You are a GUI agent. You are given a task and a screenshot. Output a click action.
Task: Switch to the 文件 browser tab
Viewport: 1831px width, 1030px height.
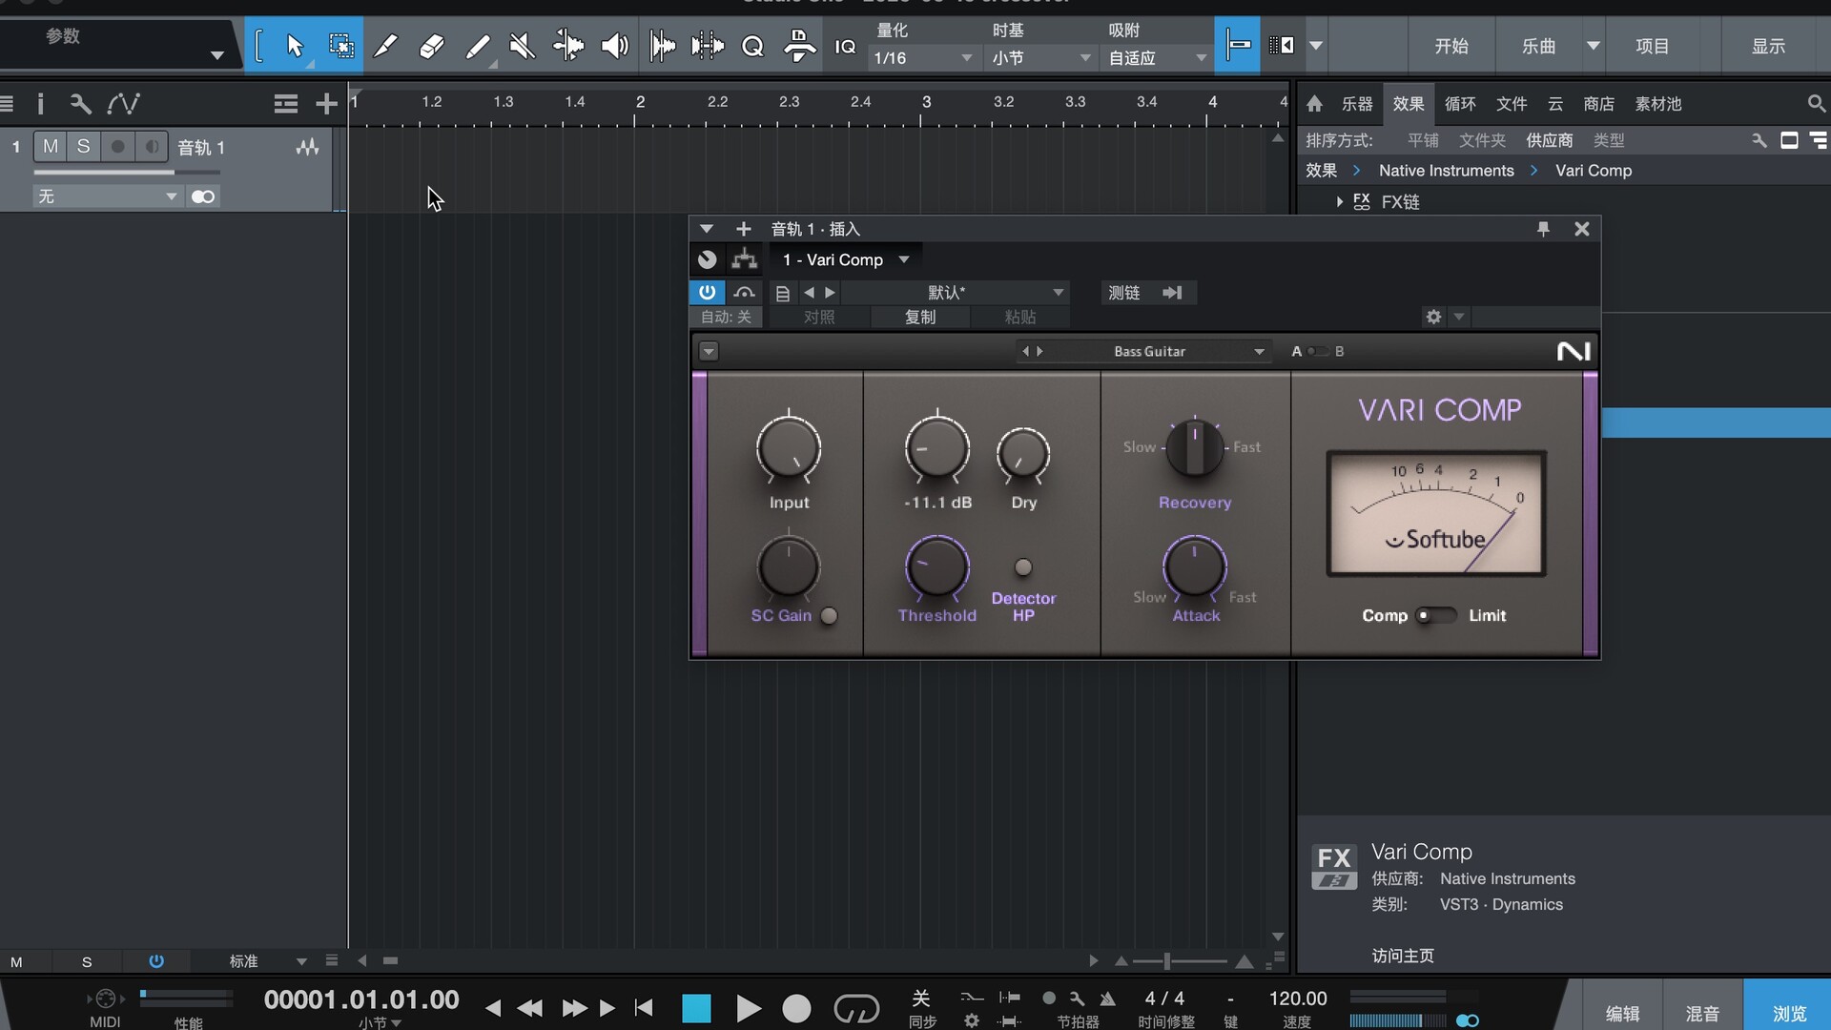[1512, 104]
